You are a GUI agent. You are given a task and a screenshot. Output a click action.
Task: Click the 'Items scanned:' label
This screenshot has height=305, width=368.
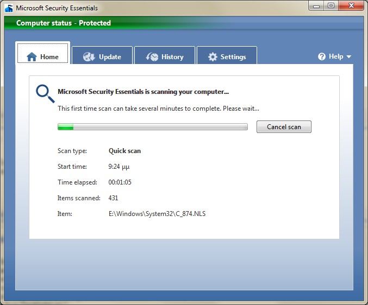(79, 198)
